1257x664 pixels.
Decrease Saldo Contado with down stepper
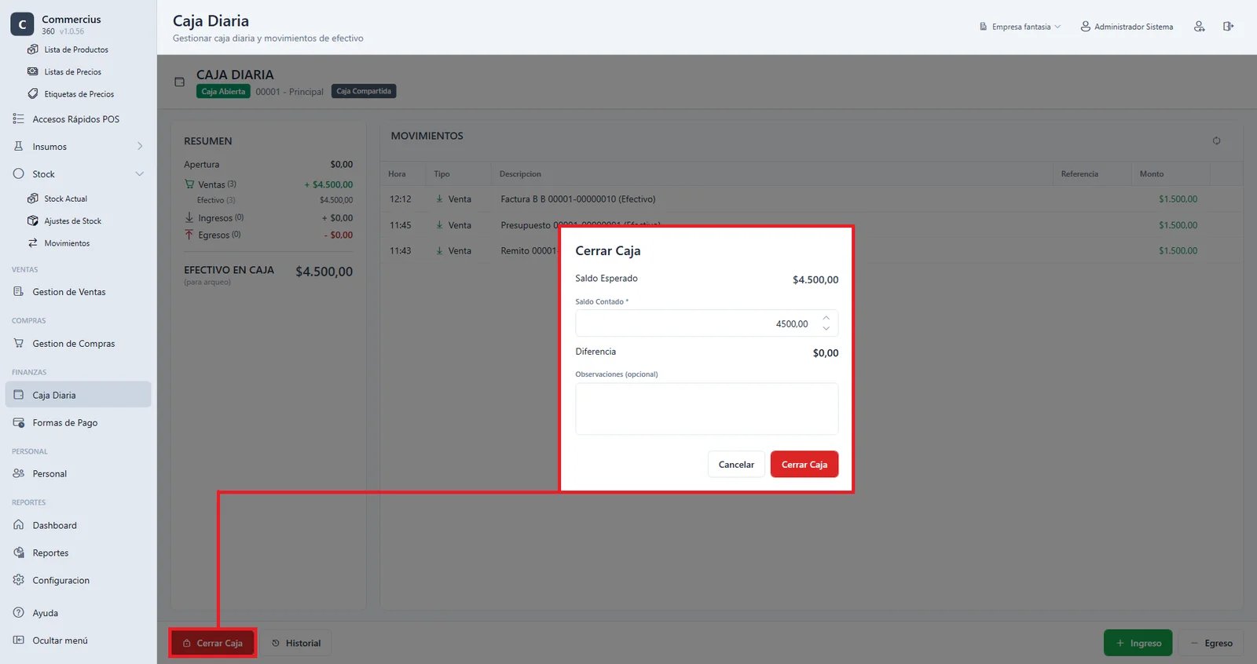click(826, 329)
